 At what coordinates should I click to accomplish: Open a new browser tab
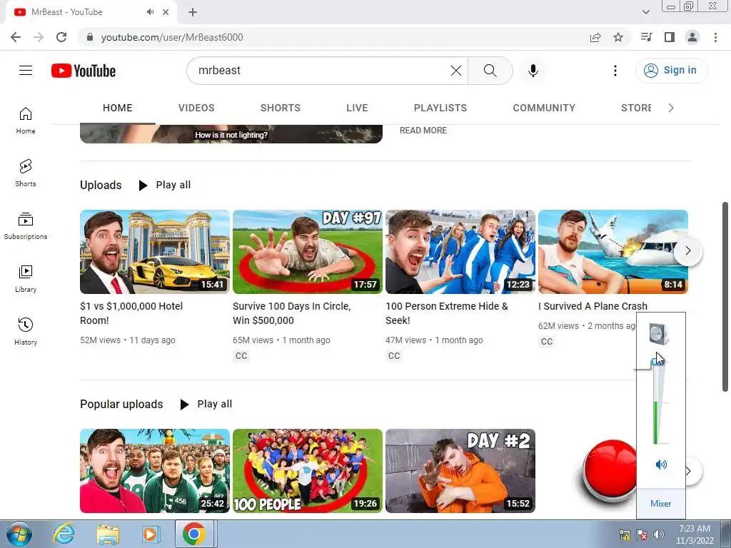tap(193, 12)
